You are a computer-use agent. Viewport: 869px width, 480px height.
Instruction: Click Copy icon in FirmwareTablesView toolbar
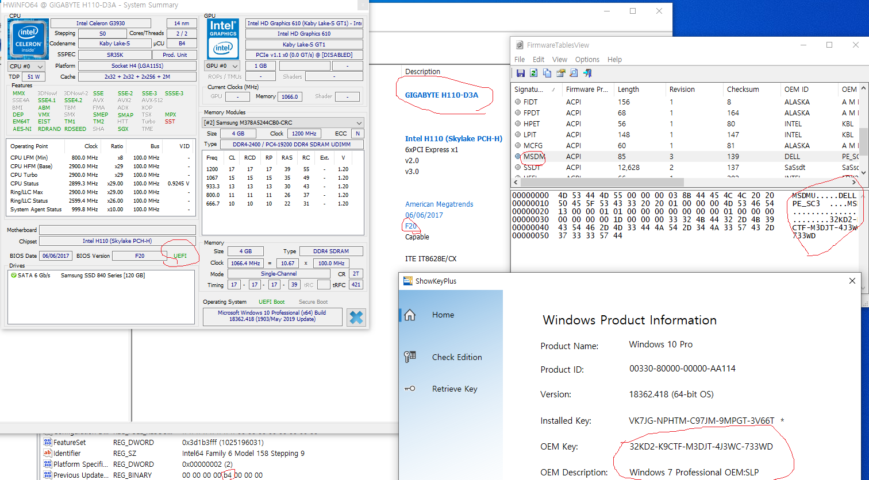tap(547, 73)
